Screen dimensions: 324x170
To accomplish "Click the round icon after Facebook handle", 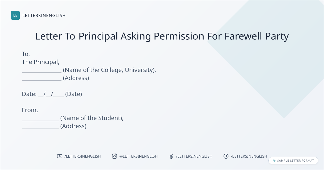I will click(x=226, y=156).
